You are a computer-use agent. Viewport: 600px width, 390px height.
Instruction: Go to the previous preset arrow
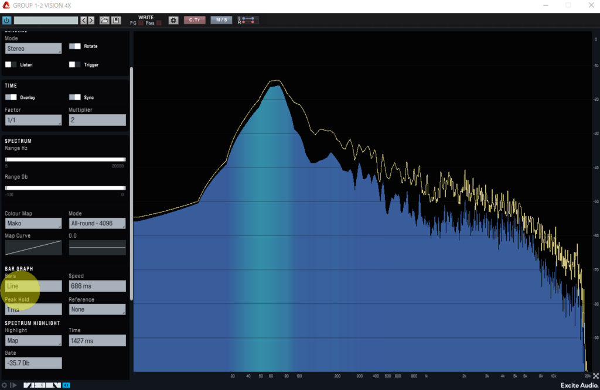point(84,20)
